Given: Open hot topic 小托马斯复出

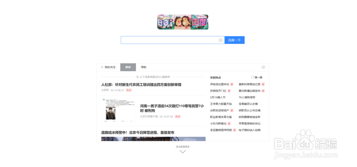Looking at the screenshot, I should [218, 124].
